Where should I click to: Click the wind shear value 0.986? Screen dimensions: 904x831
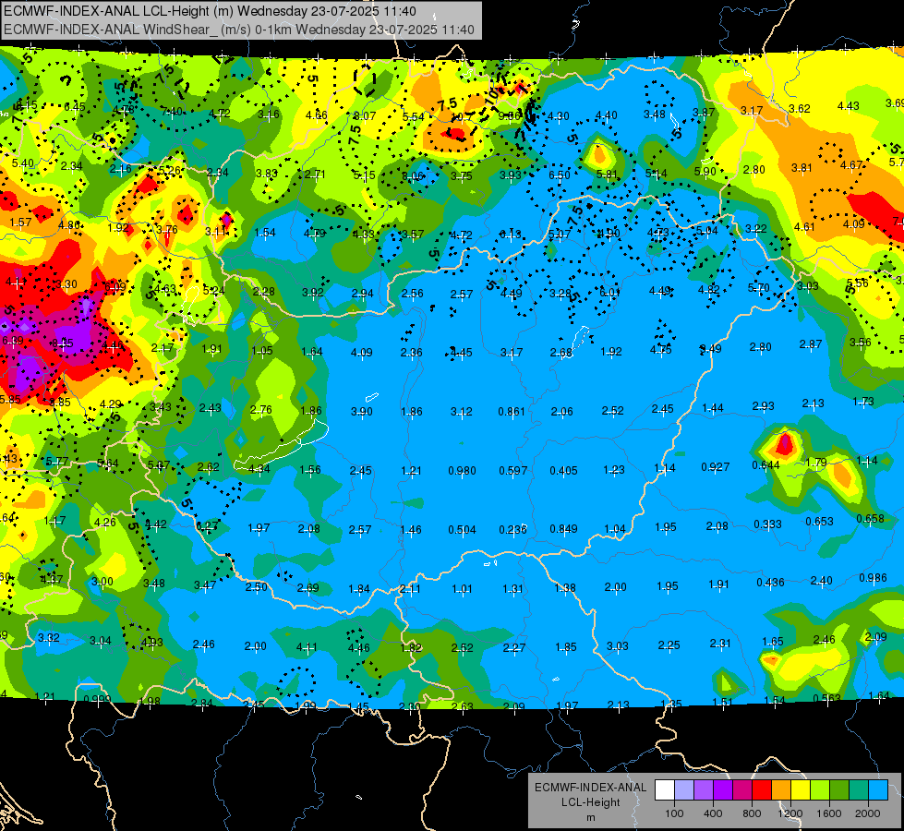coord(873,578)
